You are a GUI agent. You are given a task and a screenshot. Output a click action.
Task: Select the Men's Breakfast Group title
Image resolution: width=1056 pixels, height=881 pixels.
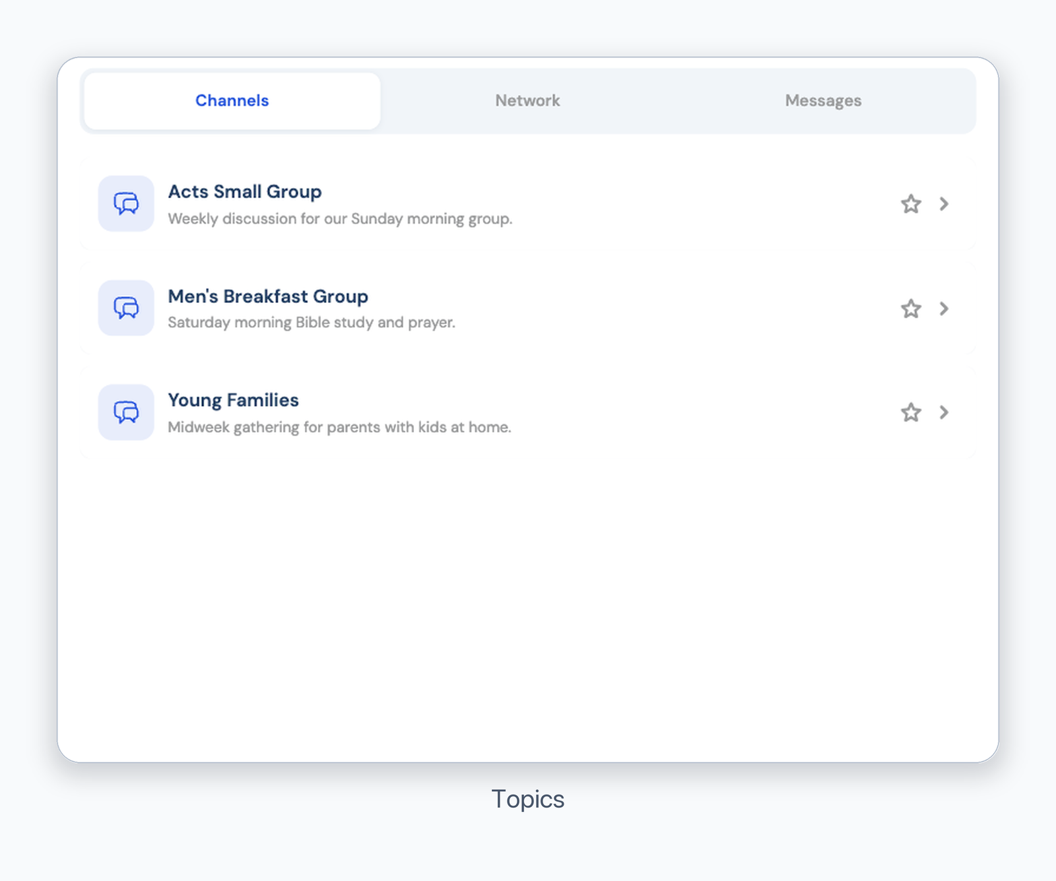pos(268,296)
